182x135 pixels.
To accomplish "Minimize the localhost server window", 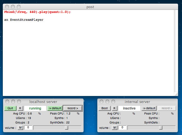I will pyautogui.click(x=13, y=102).
